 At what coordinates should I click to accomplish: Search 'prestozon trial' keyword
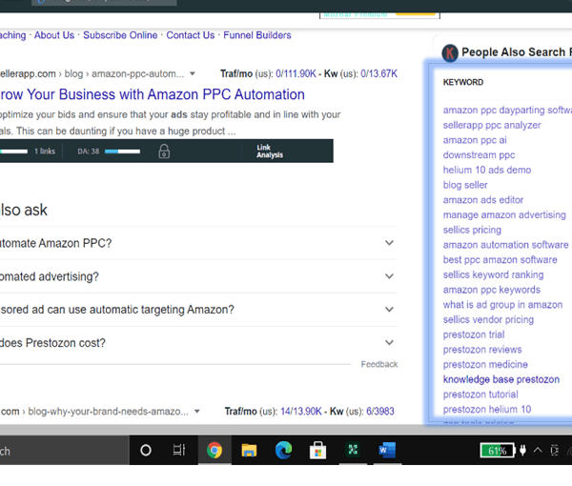click(x=474, y=334)
